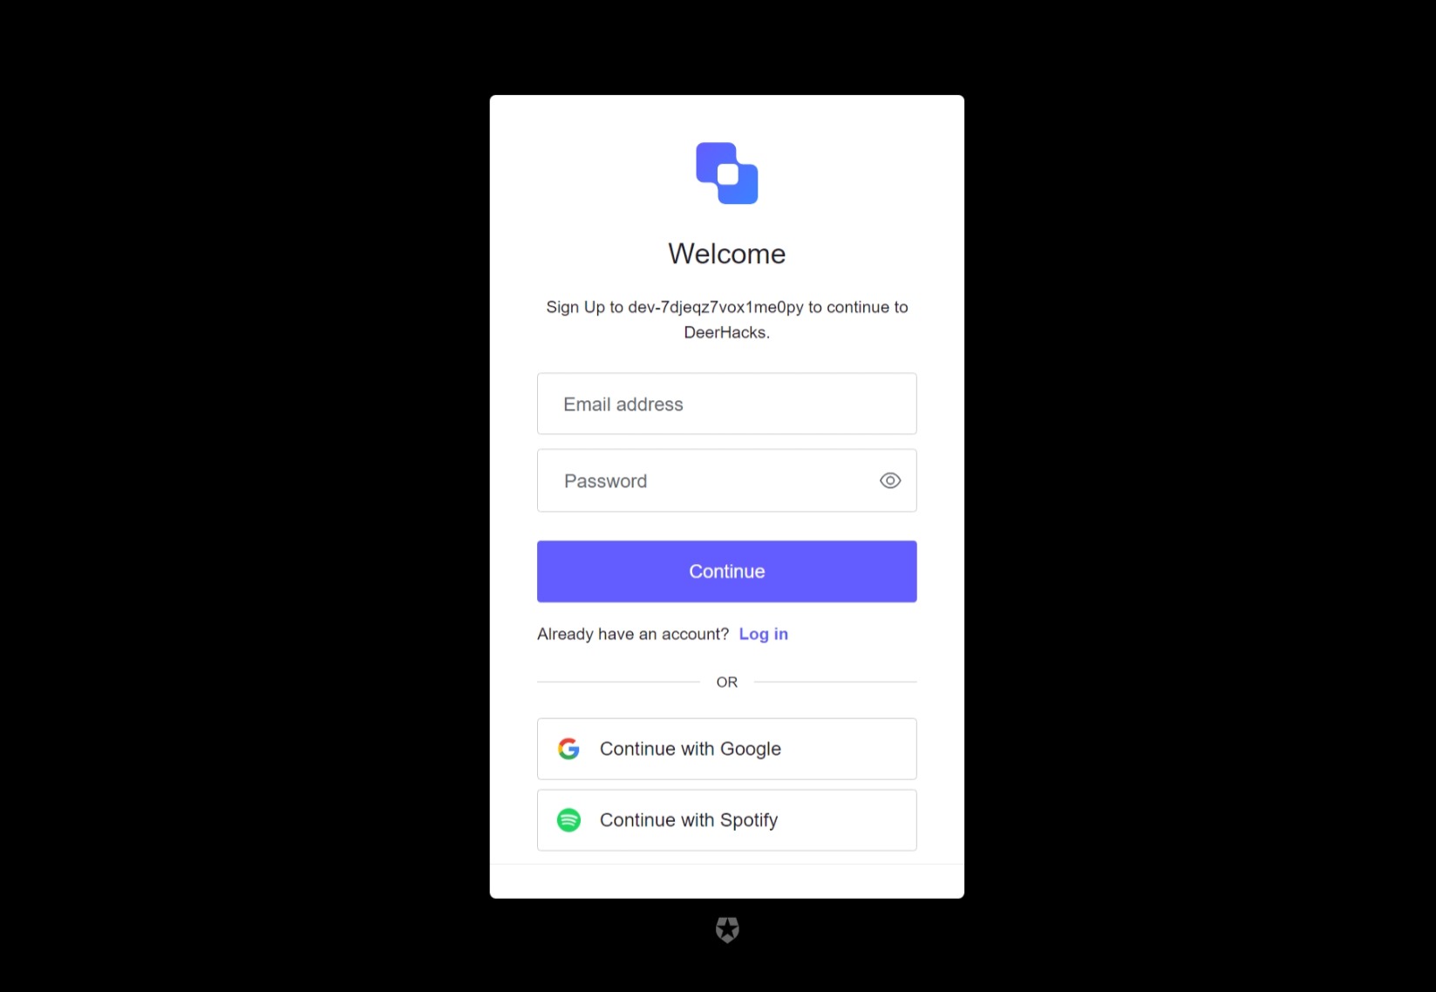Screen dimensions: 1436x992
Task: Click the dev-7djeqz7vox1me0py tenant text
Action: pyautogui.click(x=716, y=307)
